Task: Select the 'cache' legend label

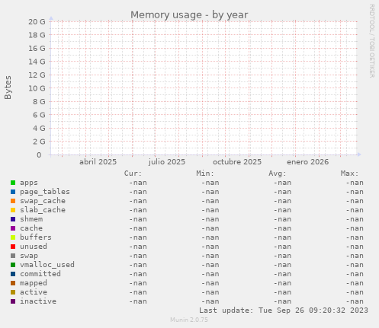Action: [31, 228]
